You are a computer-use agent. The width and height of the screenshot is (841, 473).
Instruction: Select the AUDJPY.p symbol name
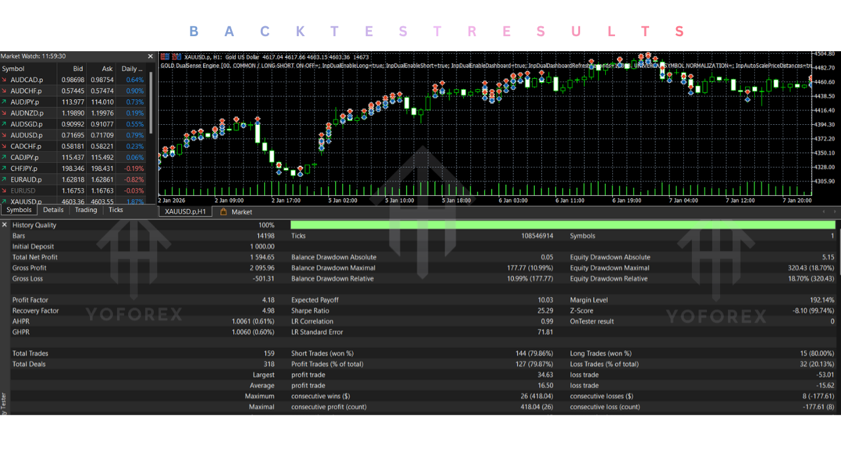[x=26, y=102]
